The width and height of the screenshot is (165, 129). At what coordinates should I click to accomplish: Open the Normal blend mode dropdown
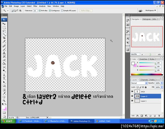(x=139, y=83)
